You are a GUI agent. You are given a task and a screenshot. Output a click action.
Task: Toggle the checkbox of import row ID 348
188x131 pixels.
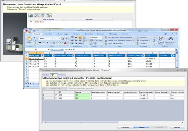click(x=56, y=95)
